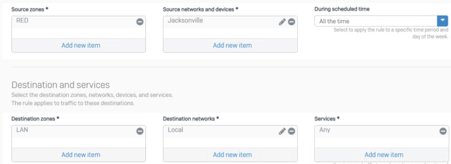Select the Local network entry text
The height and width of the screenshot is (164, 451).
175,130
